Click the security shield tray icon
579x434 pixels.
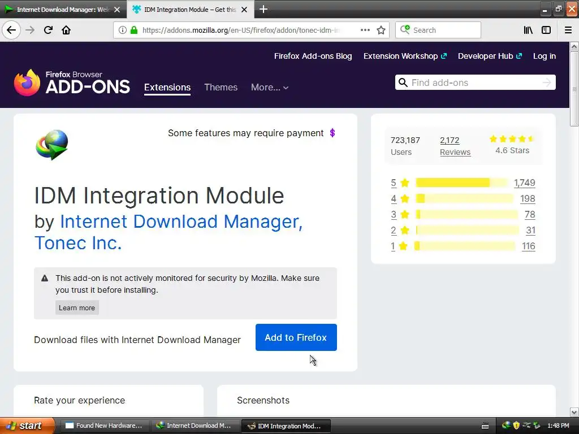516,426
